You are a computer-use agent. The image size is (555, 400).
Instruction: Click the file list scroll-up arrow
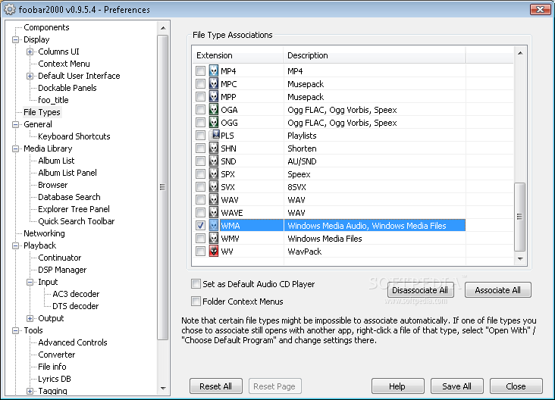tap(520, 53)
